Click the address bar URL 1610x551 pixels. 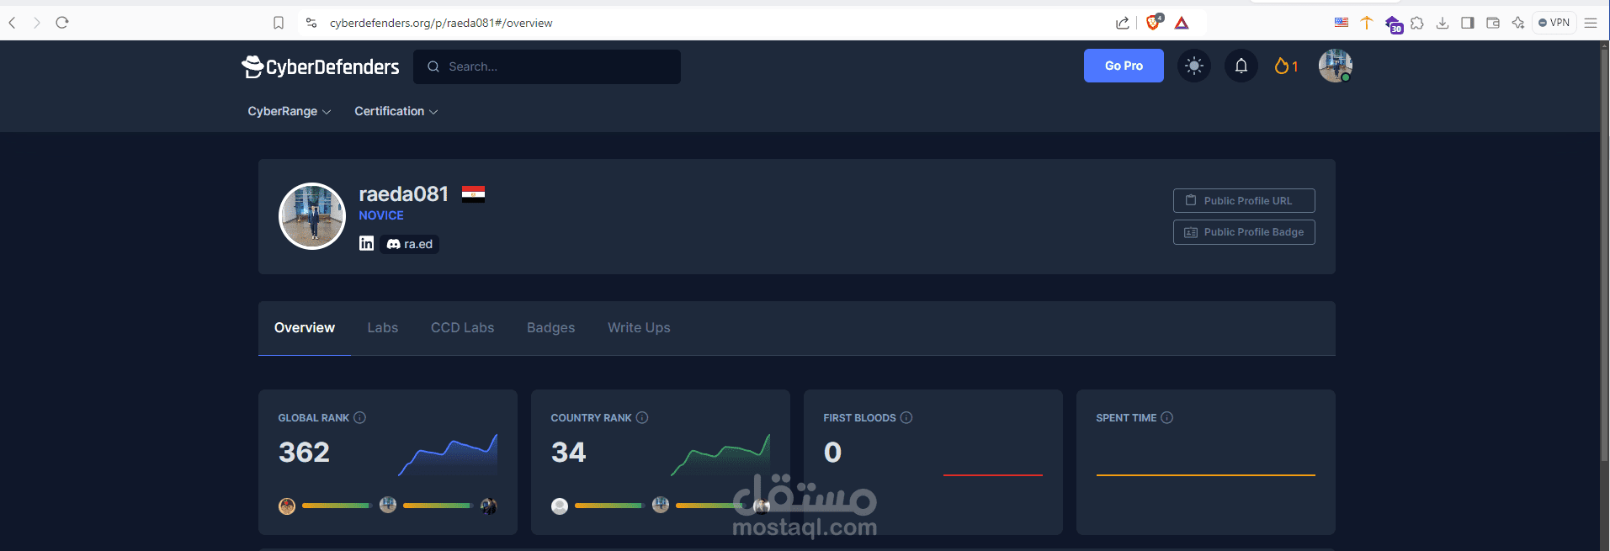coord(441,23)
